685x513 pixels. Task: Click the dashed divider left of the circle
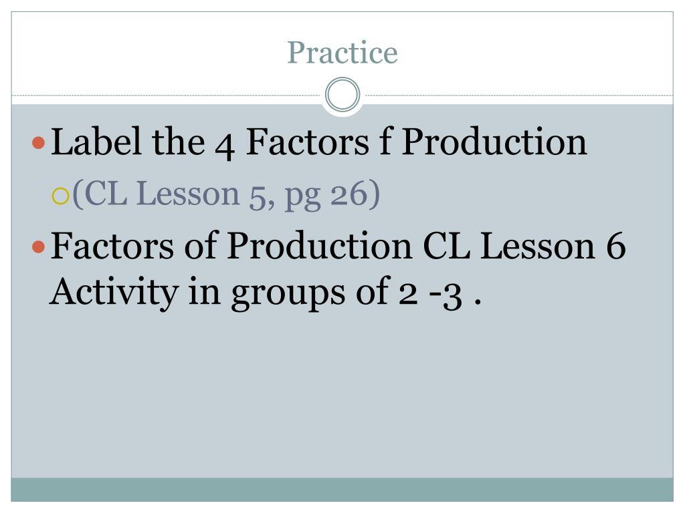pyautogui.click(x=166, y=95)
